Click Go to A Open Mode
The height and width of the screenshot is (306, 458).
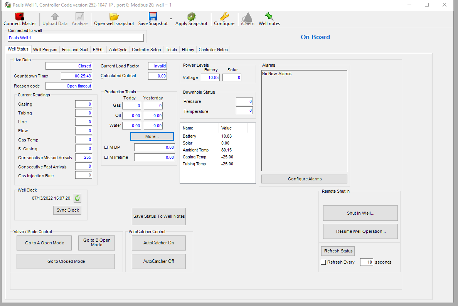44,243
